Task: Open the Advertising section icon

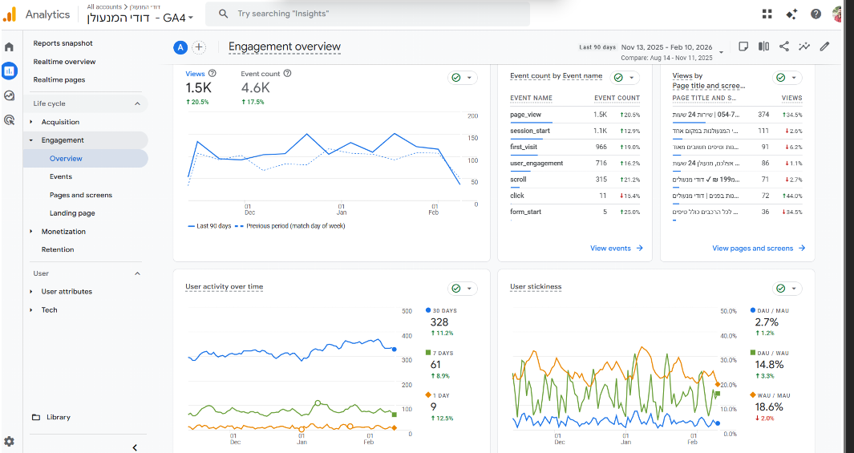Action: coord(9,120)
